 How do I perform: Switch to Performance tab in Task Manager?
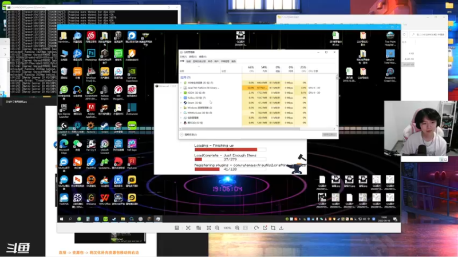tap(188, 61)
